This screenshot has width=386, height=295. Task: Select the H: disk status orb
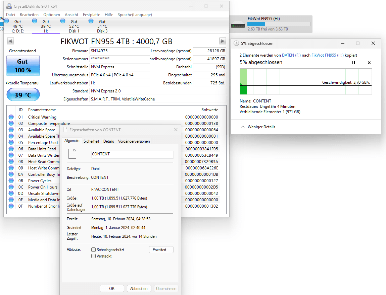(x=35, y=21)
